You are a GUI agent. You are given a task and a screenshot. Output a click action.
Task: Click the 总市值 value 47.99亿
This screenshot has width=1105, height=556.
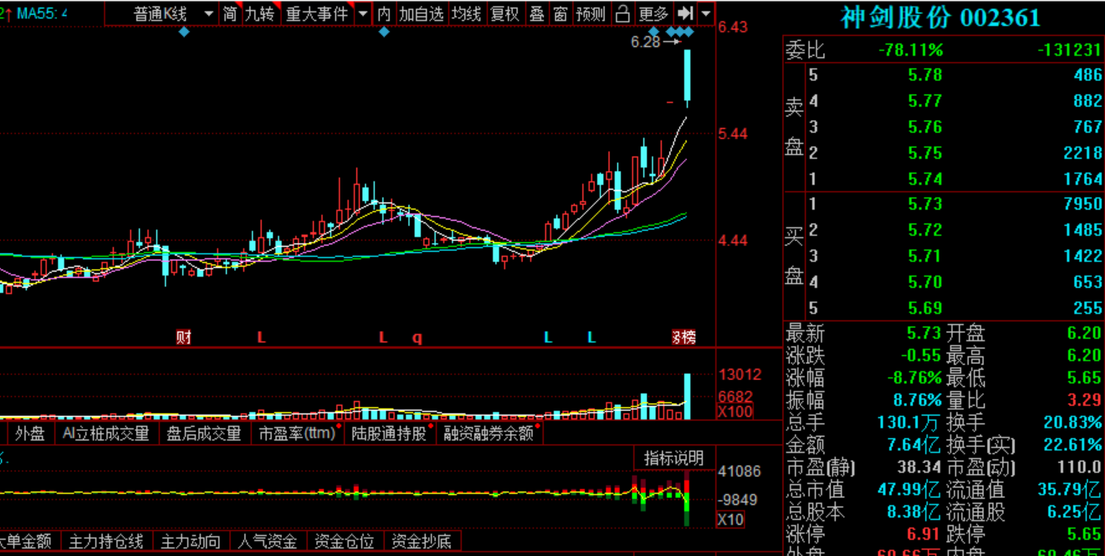pos(910,489)
